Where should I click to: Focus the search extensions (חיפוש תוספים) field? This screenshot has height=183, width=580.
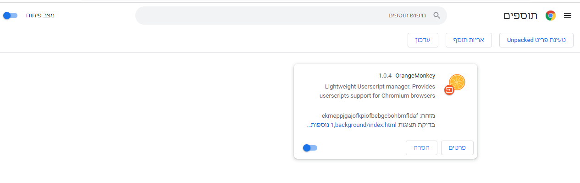293,16
